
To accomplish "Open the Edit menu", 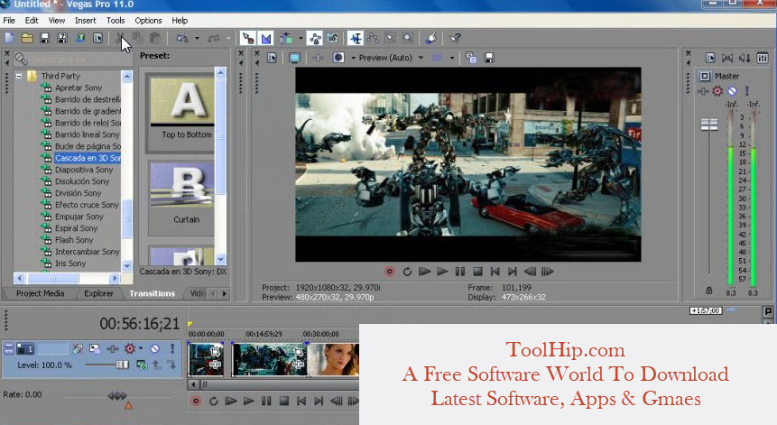I will click(32, 21).
